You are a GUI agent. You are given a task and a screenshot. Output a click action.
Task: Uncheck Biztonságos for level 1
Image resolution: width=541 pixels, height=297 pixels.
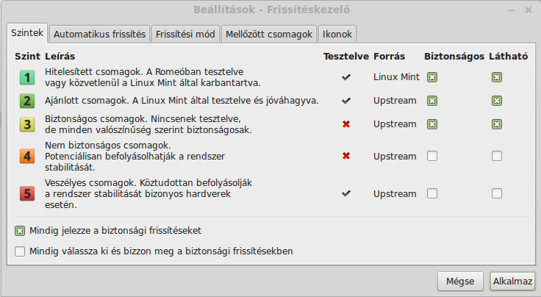[432, 77]
